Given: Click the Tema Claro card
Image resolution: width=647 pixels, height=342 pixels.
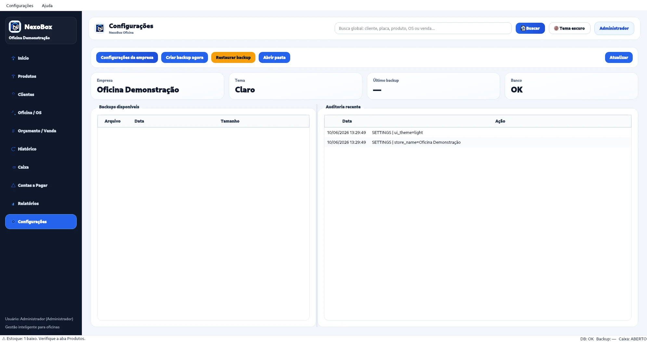Looking at the screenshot, I should pyautogui.click(x=295, y=86).
